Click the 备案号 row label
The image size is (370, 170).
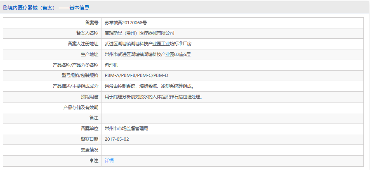point(92,23)
